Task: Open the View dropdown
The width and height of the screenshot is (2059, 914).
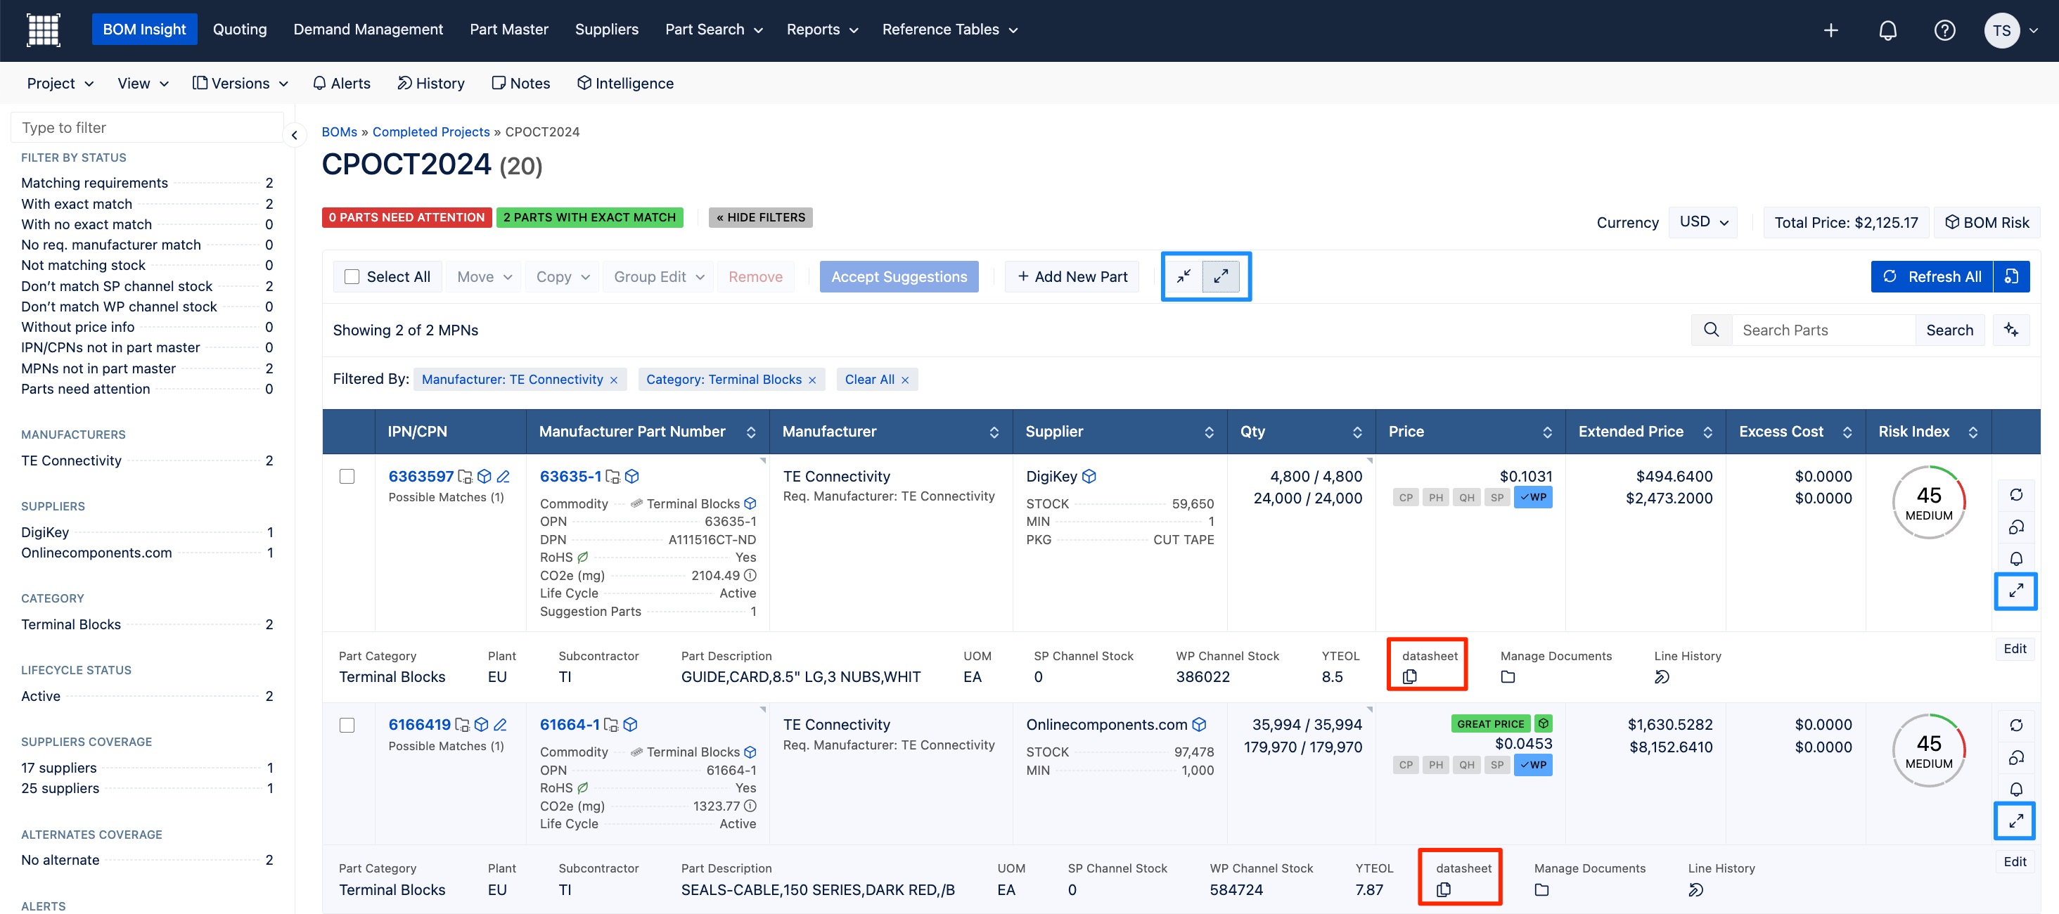Action: tap(142, 83)
